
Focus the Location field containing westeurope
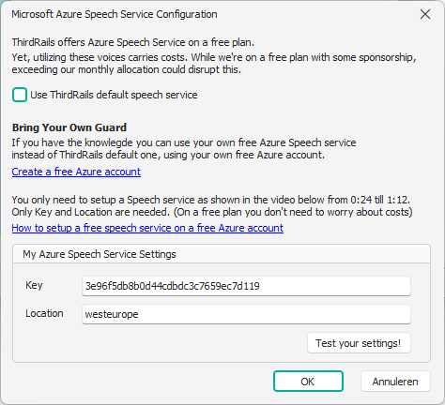(246, 314)
